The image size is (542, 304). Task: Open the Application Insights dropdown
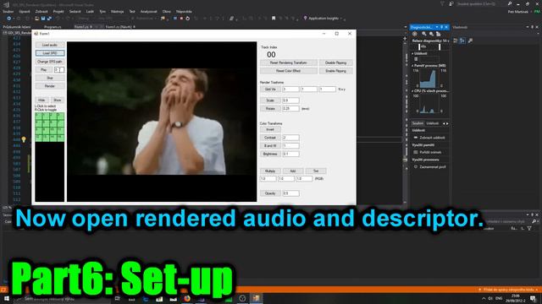coord(324,19)
